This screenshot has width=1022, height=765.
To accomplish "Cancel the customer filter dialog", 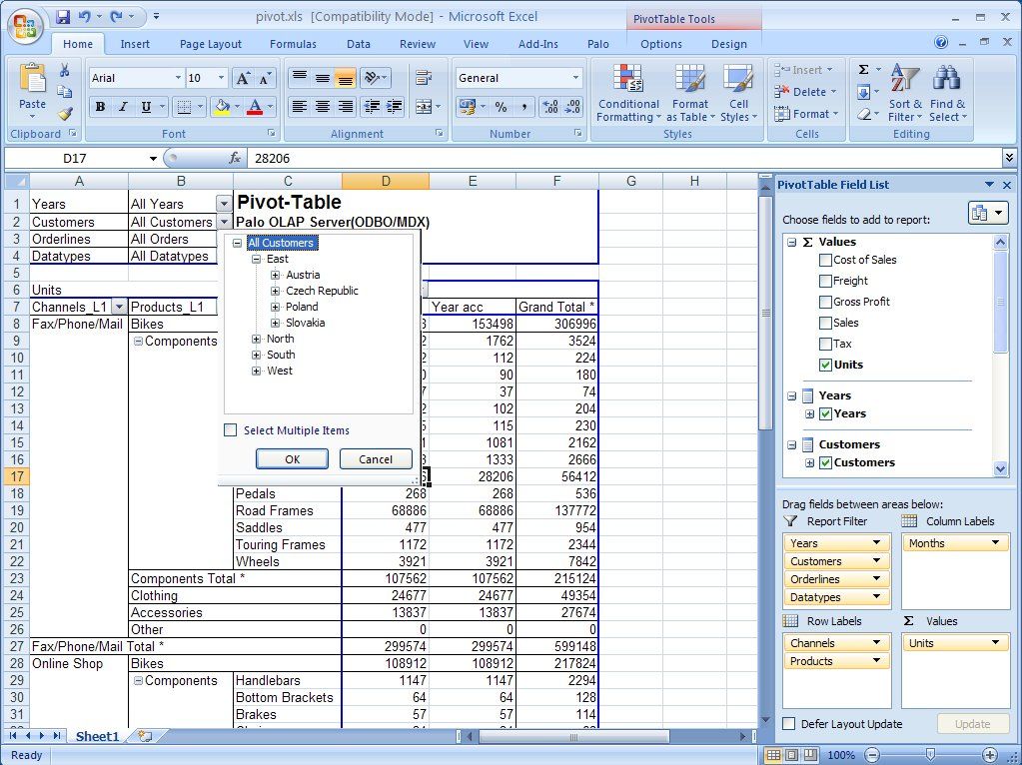I will (376, 458).
